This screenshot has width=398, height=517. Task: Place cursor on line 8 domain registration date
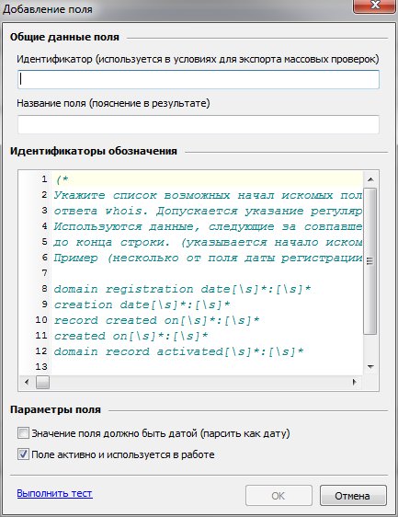(x=182, y=289)
